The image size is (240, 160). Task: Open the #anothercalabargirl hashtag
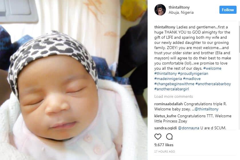(171, 89)
